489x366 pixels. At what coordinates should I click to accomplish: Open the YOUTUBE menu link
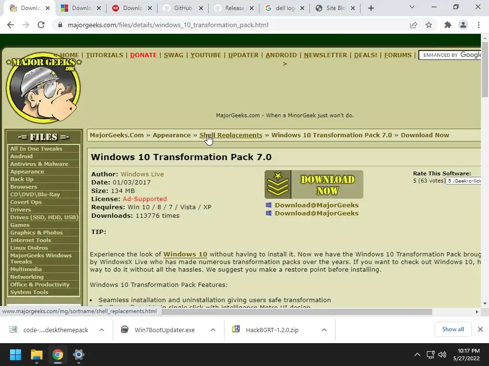click(205, 55)
